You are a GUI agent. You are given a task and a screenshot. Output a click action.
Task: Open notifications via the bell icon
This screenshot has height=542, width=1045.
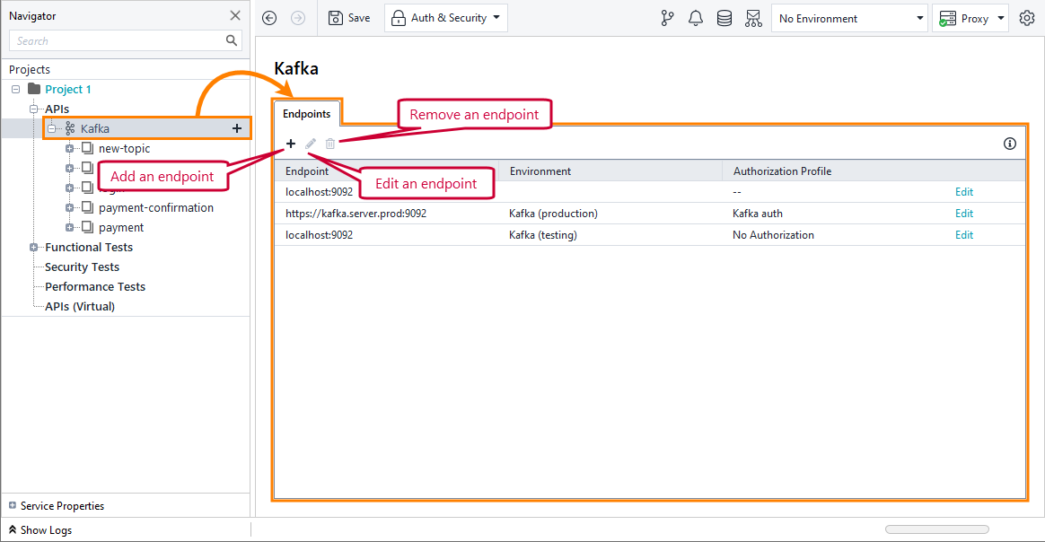(x=696, y=17)
